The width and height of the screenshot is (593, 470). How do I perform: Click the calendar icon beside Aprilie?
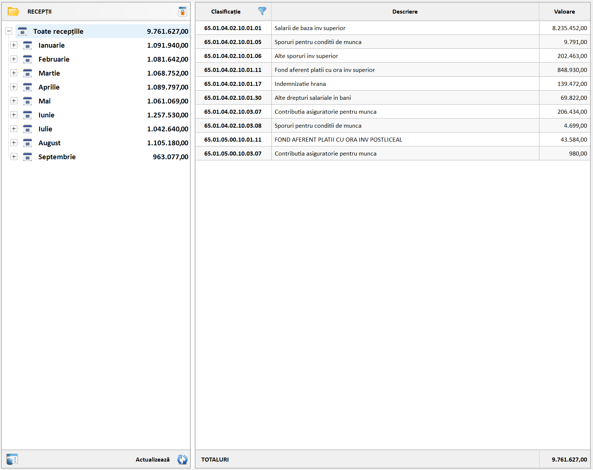coord(28,87)
